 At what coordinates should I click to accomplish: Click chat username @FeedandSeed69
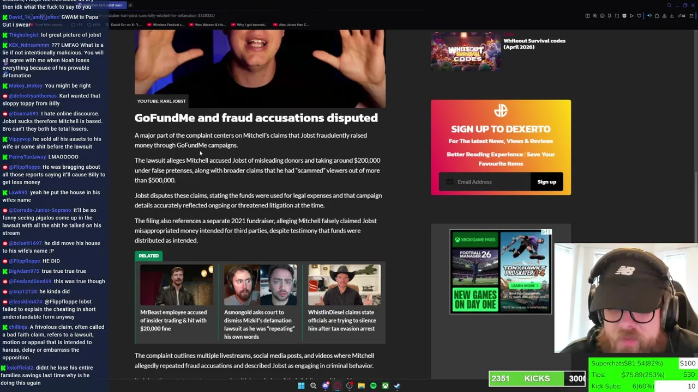click(x=29, y=281)
